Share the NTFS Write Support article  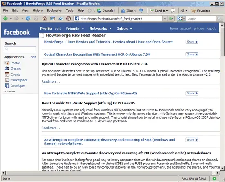[192, 93]
